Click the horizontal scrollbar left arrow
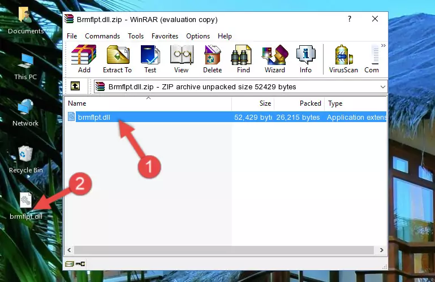Image resolution: width=435 pixels, height=282 pixels. [69, 250]
